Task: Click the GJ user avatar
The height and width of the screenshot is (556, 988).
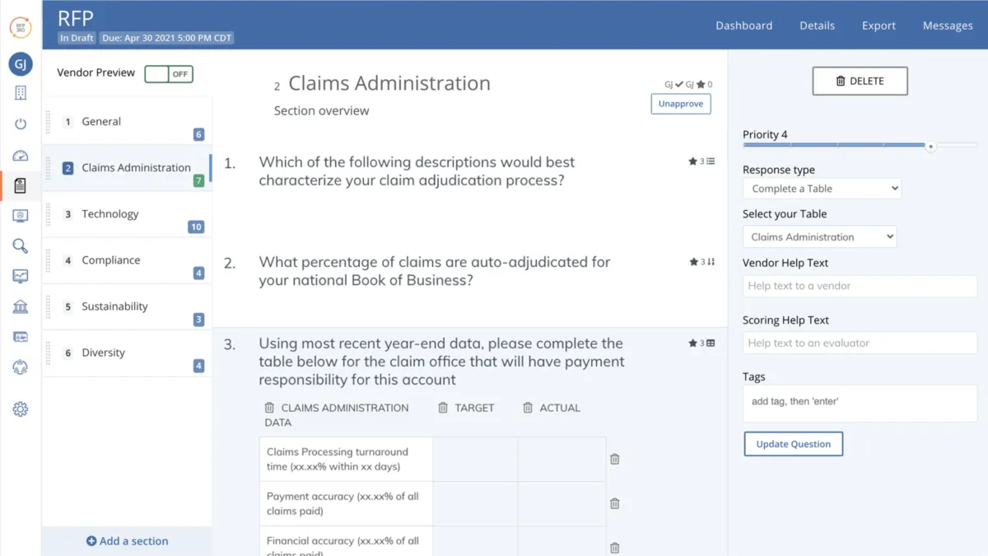Action: 21,63
